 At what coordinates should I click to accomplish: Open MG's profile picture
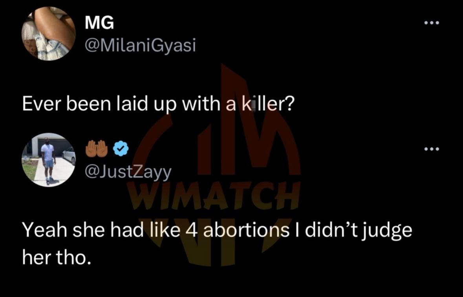coord(48,34)
